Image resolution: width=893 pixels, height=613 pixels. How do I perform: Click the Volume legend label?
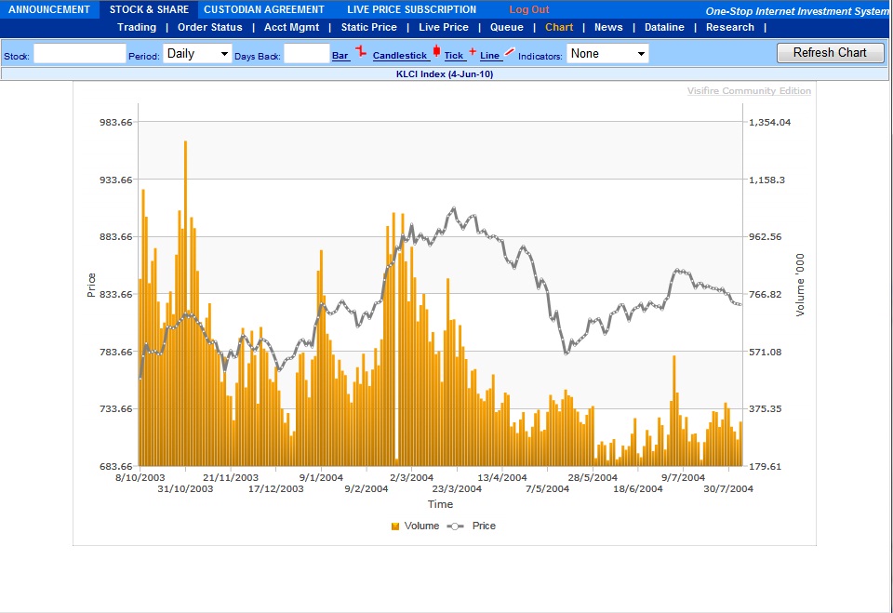(421, 526)
